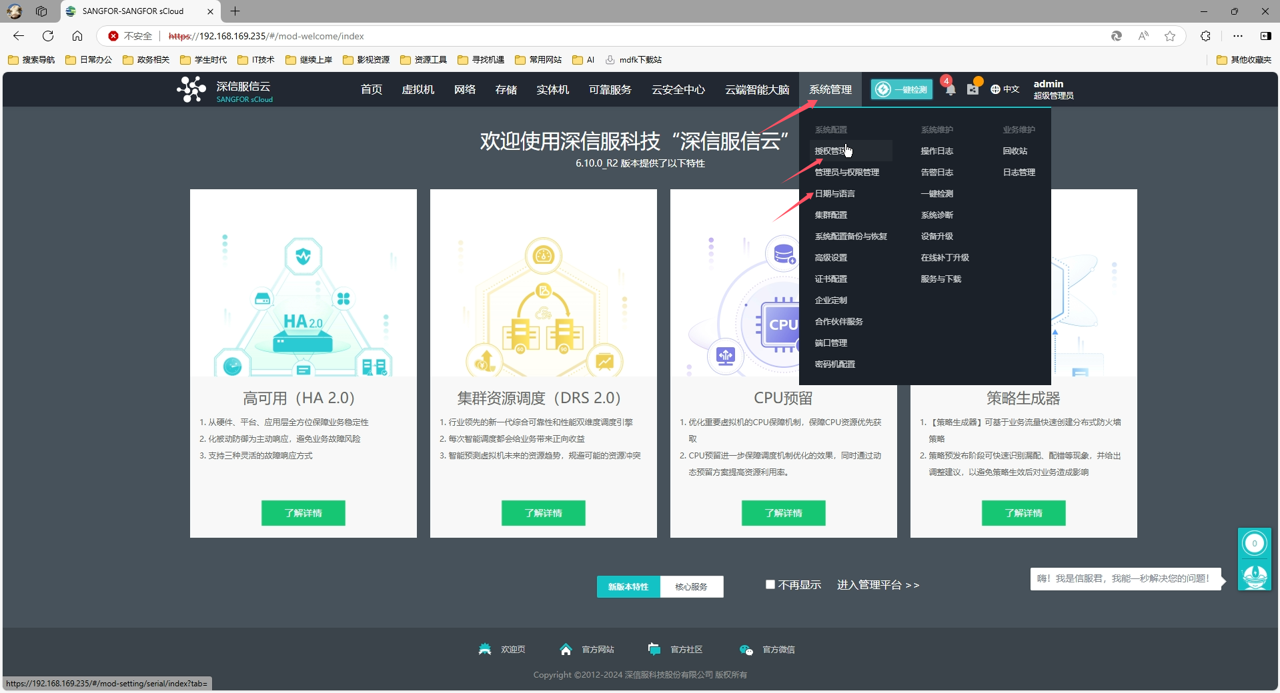Select 企业定制 entry
Viewport: 1280px width, 693px height.
831,300
